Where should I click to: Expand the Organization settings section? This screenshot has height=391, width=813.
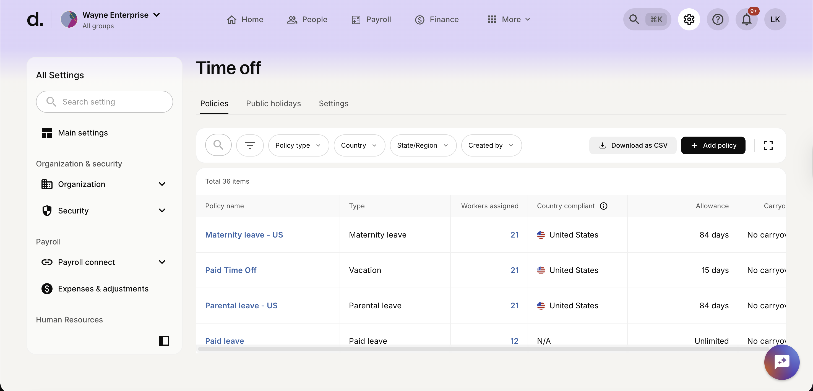pyautogui.click(x=161, y=184)
